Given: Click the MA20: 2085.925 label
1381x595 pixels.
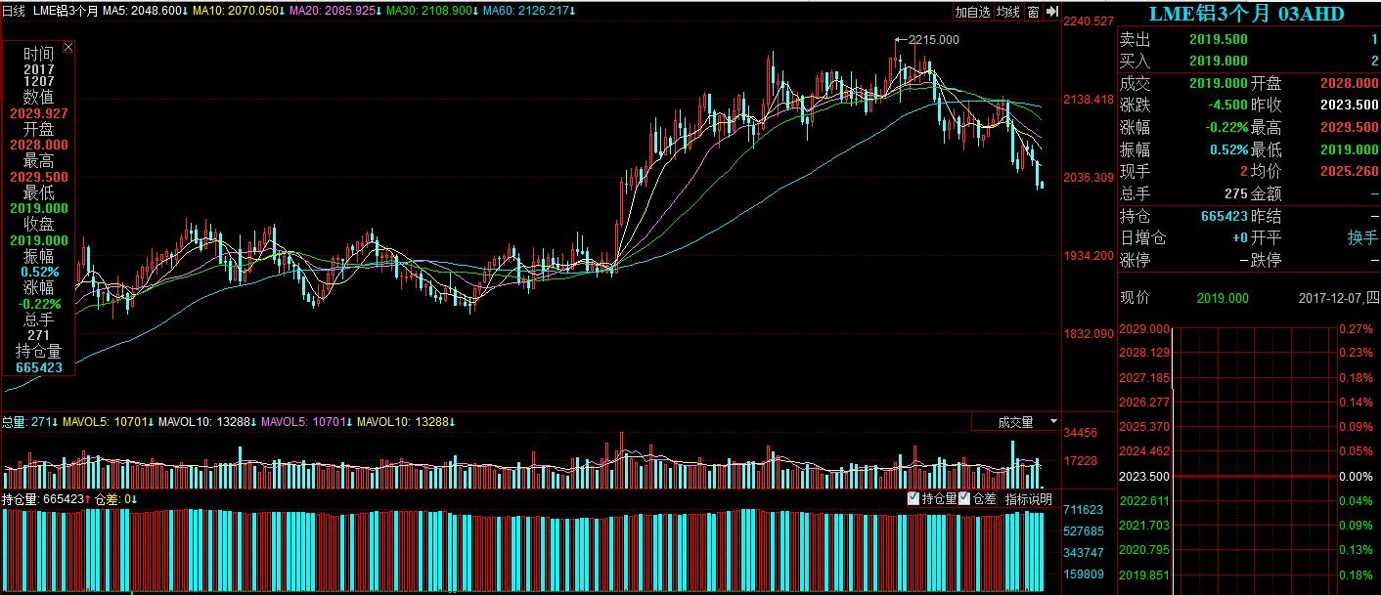Looking at the screenshot, I should click(x=335, y=12).
